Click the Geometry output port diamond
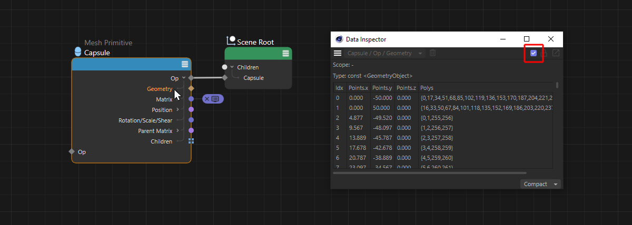Screen dimensions: 632x225 pos(191,89)
